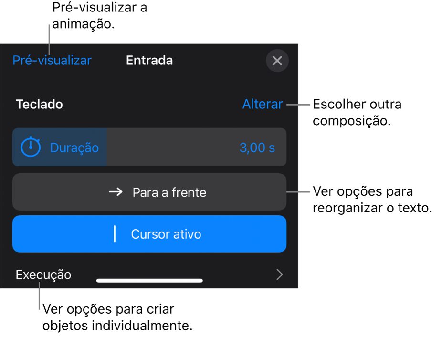Viewport: 442px width, 338px height.
Task: Open the Execução options row
Action: tap(149, 275)
